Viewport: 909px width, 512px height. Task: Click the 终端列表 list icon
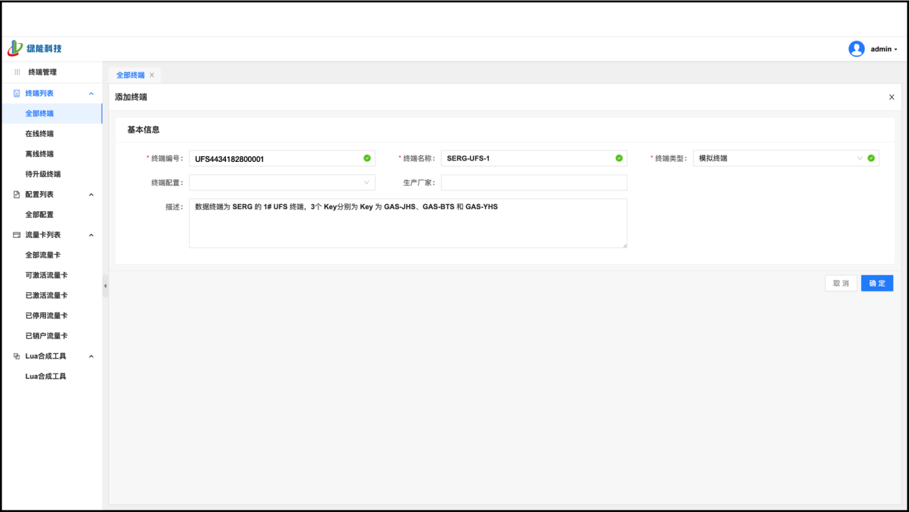pos(17,94)
